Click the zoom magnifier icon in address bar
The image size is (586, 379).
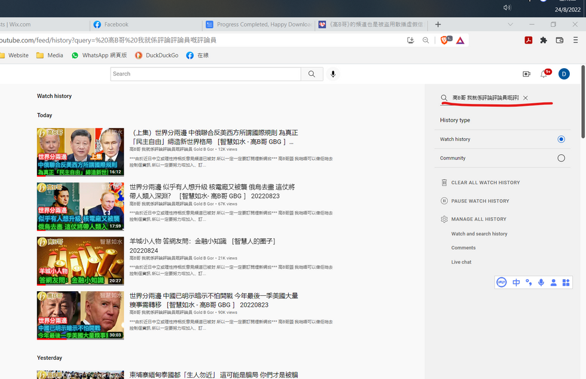pyautogui.click(x=426, y=41)
